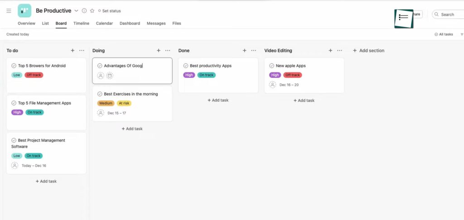Switch to the Timeline tab
The height and width of the screenshot is (220, 464).
click(81, 23)
